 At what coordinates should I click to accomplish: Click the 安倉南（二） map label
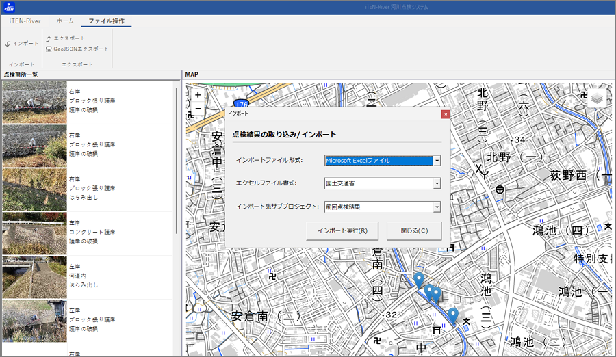[266, 316]
